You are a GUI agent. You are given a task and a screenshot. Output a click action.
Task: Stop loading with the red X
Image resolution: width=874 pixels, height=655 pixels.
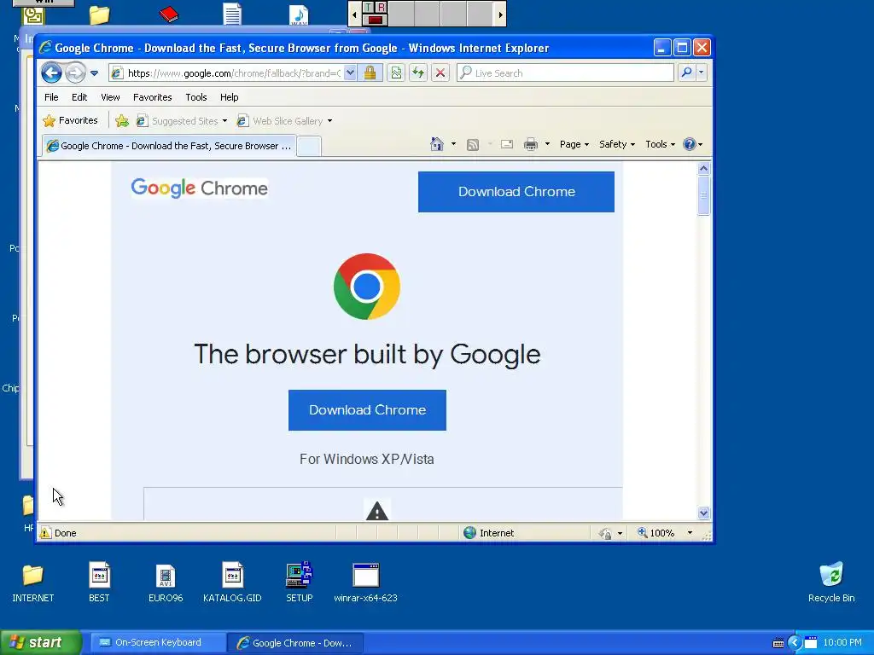440,73
